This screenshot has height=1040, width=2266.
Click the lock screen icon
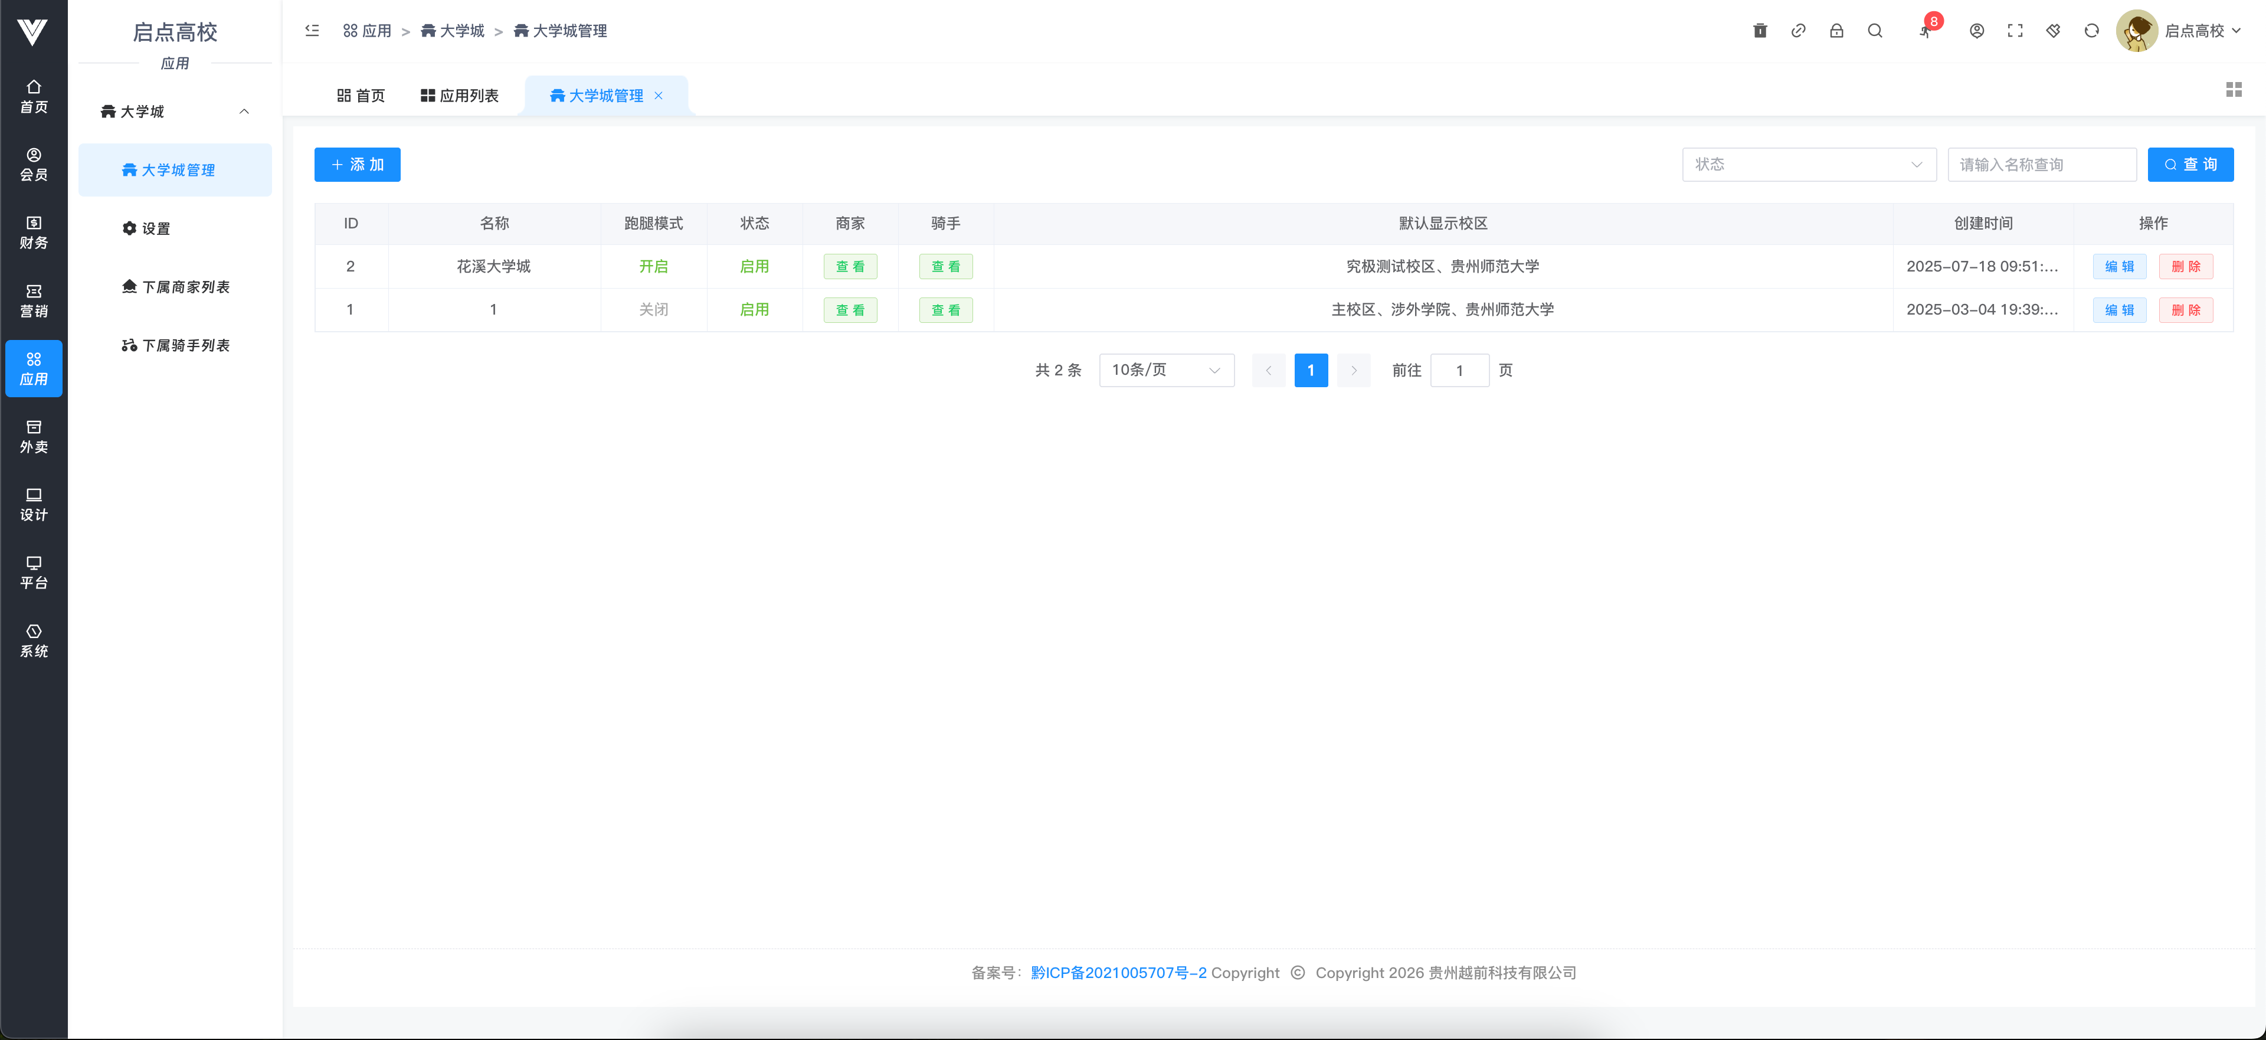[1837, 31]
